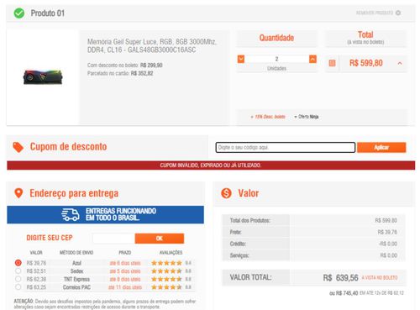This screenshot has height=310, width=420.
Task: Click the Sedex price R$ 52,51
Action: (36, 271)
